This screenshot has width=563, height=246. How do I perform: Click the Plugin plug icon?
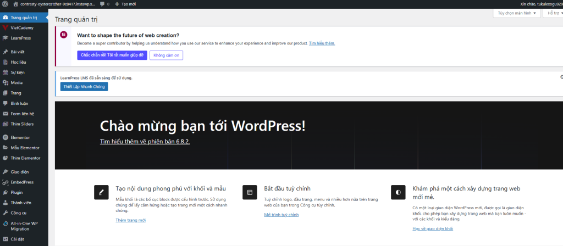click(5, 193)
